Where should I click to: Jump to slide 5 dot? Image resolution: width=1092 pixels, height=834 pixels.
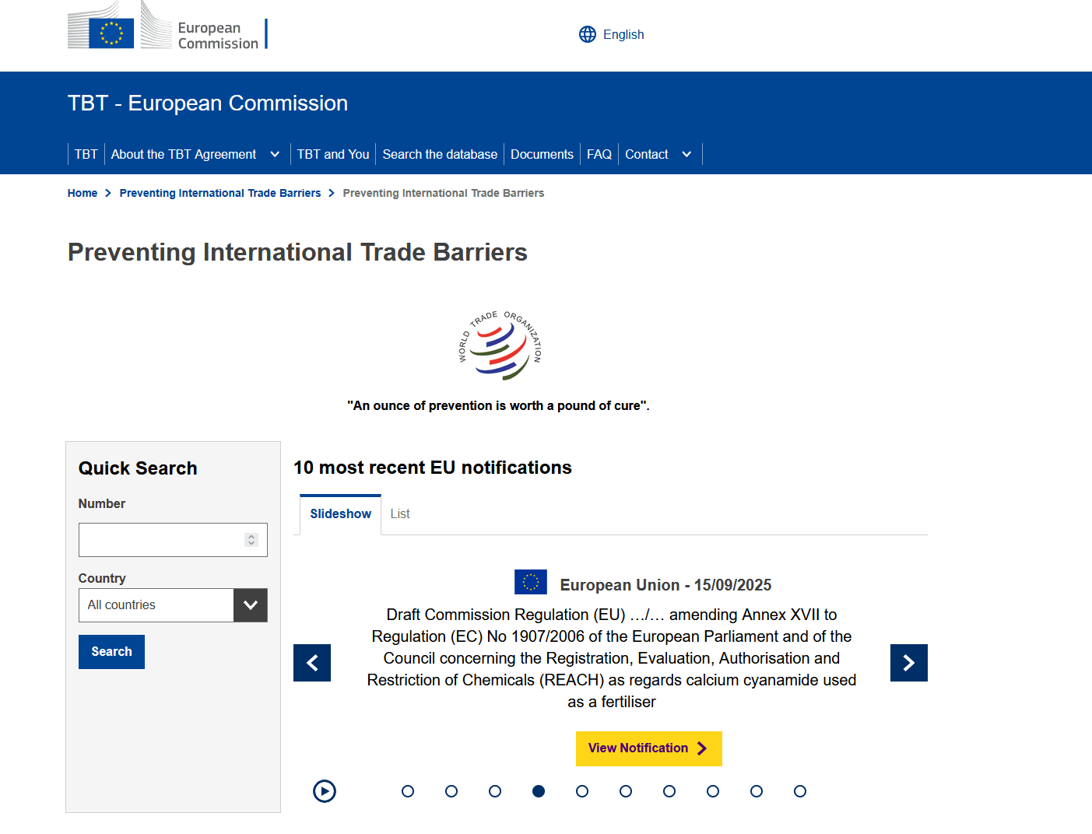[x=582, y=791]
